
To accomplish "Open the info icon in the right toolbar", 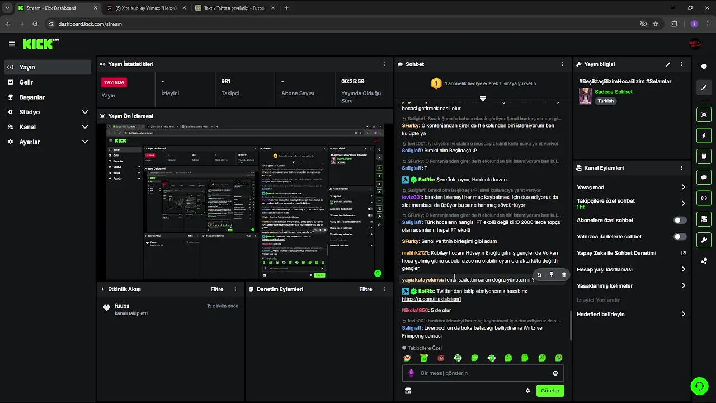I will pyautogui.click(x=704, y=67).
